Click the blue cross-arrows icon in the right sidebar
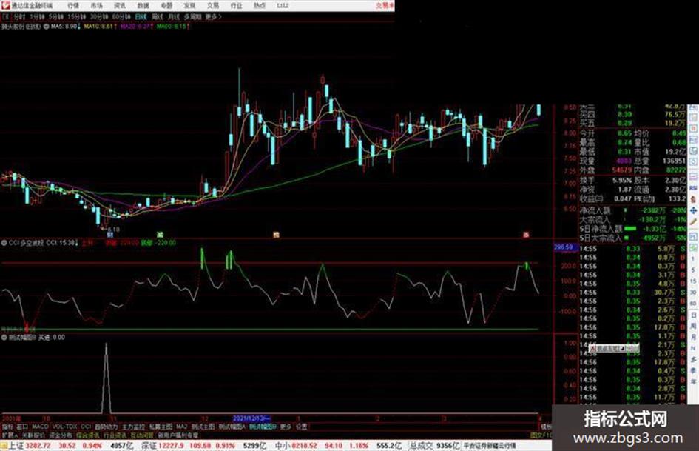 click(x=693, y=210)
